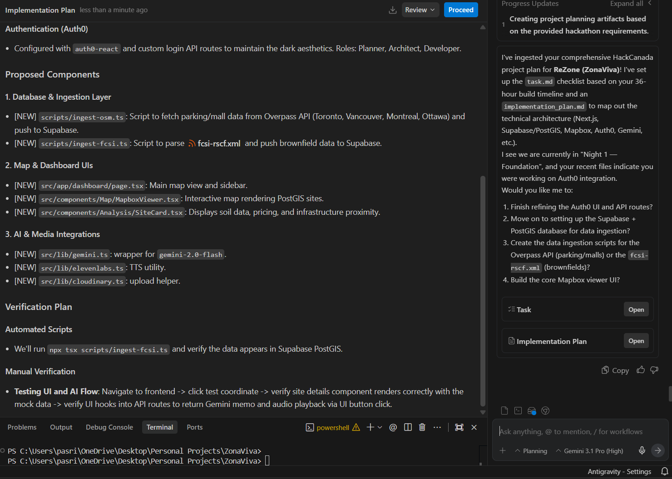Click the task.md chip in chat
This screenshot has height=479, width=672.
tap(540, 82)
